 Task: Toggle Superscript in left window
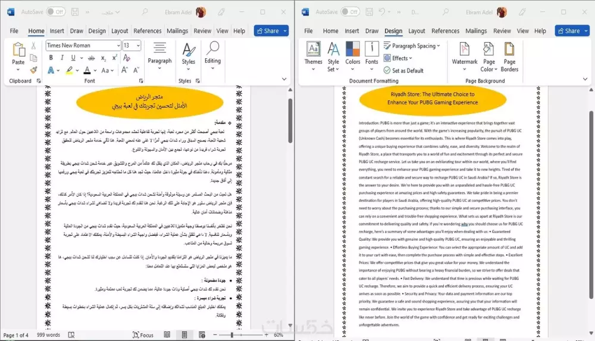point(115,58)
